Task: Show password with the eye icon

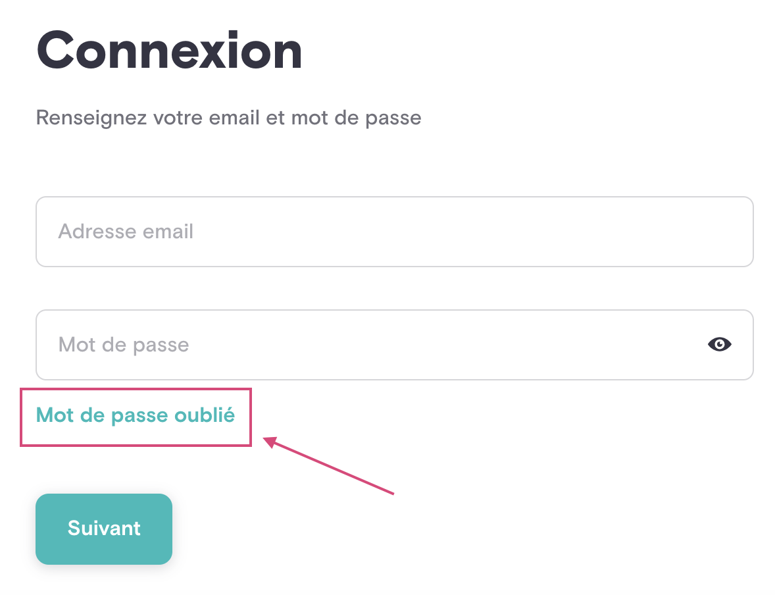Action: [719, 344]
